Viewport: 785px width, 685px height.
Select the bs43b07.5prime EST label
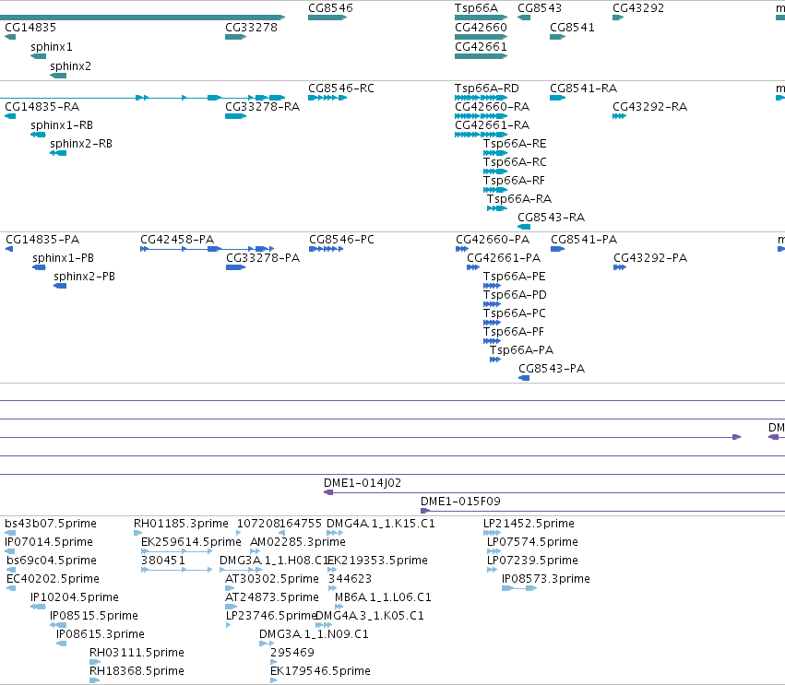51,524
